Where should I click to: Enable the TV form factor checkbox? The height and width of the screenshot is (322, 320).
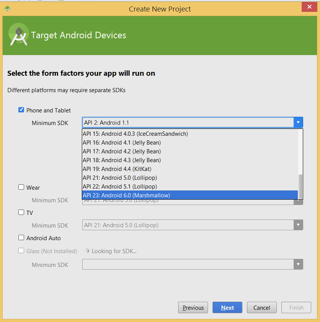coord(21,212)
